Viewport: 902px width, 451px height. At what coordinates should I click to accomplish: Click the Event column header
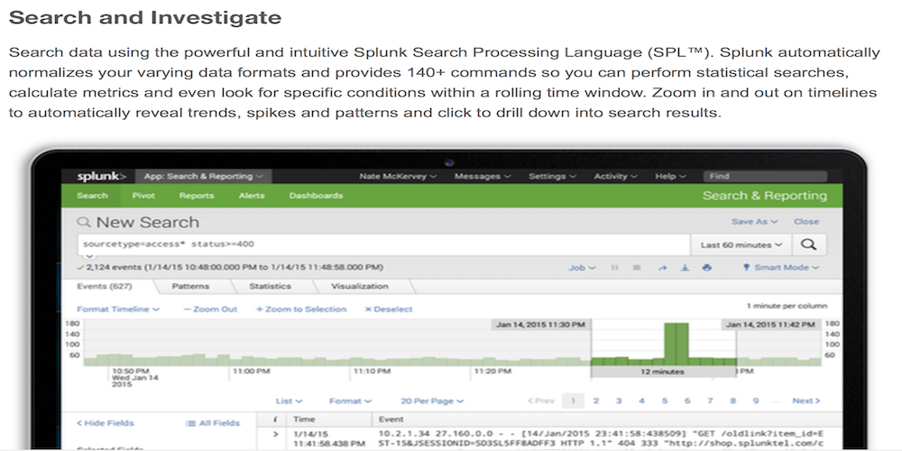(x=391, y=419)
